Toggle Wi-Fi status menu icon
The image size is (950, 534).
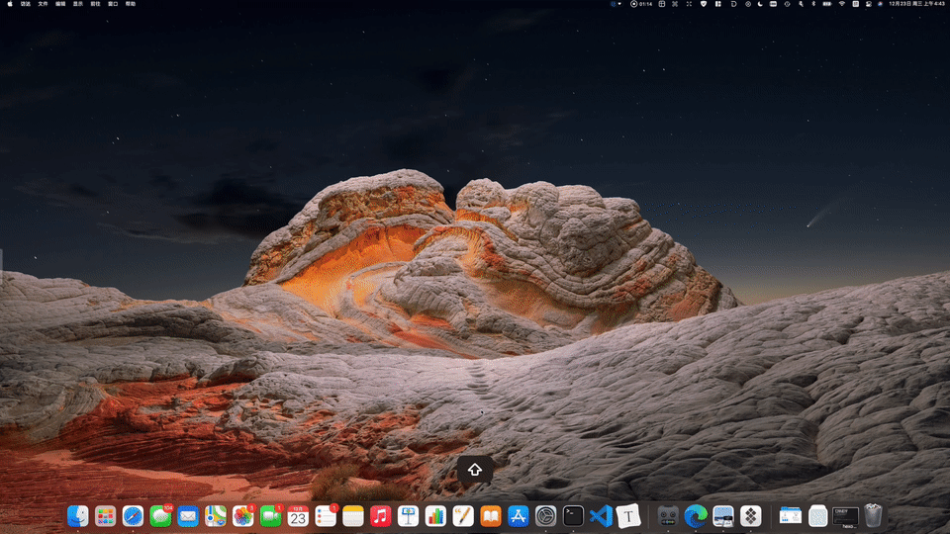(842, 4)
